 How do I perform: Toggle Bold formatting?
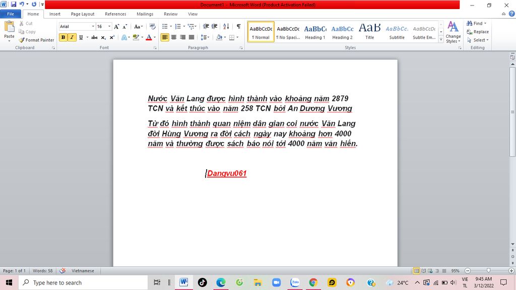(63, 37)
